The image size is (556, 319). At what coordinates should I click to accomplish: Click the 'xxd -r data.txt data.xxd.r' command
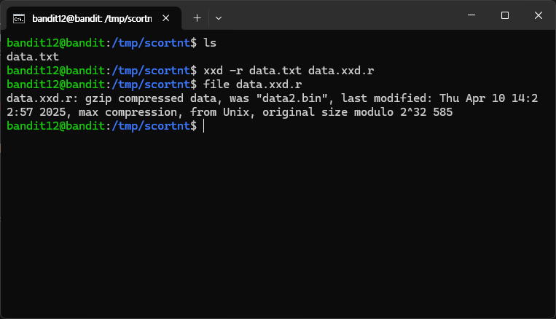pos(289,71)
